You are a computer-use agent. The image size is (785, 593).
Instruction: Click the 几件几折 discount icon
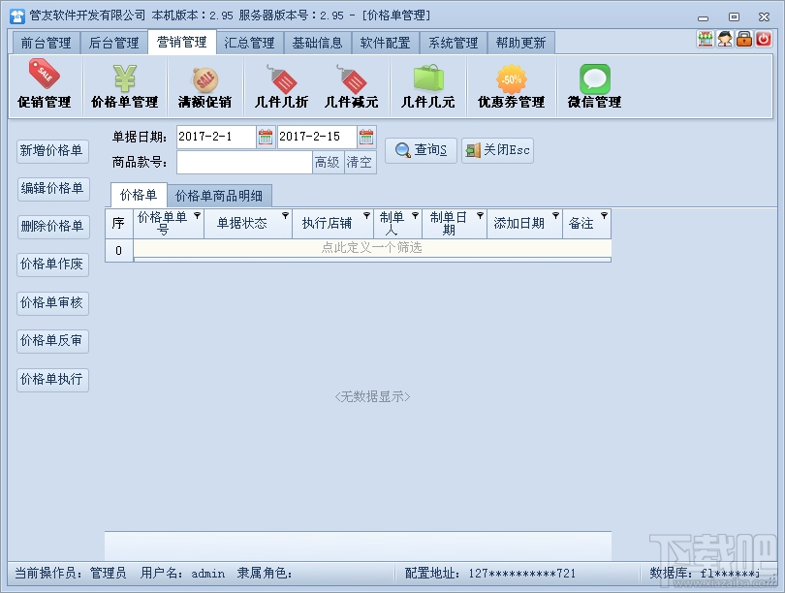pyautogui.click(x=280, y=86)
